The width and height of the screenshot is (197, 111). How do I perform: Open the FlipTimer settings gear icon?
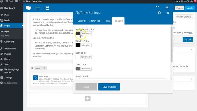[159, 13]
